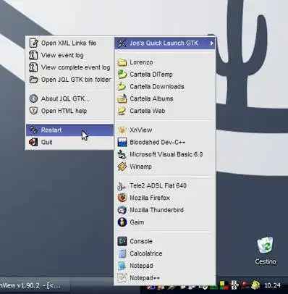
Task: Select View event log menu entry
Action: point(69,55)
